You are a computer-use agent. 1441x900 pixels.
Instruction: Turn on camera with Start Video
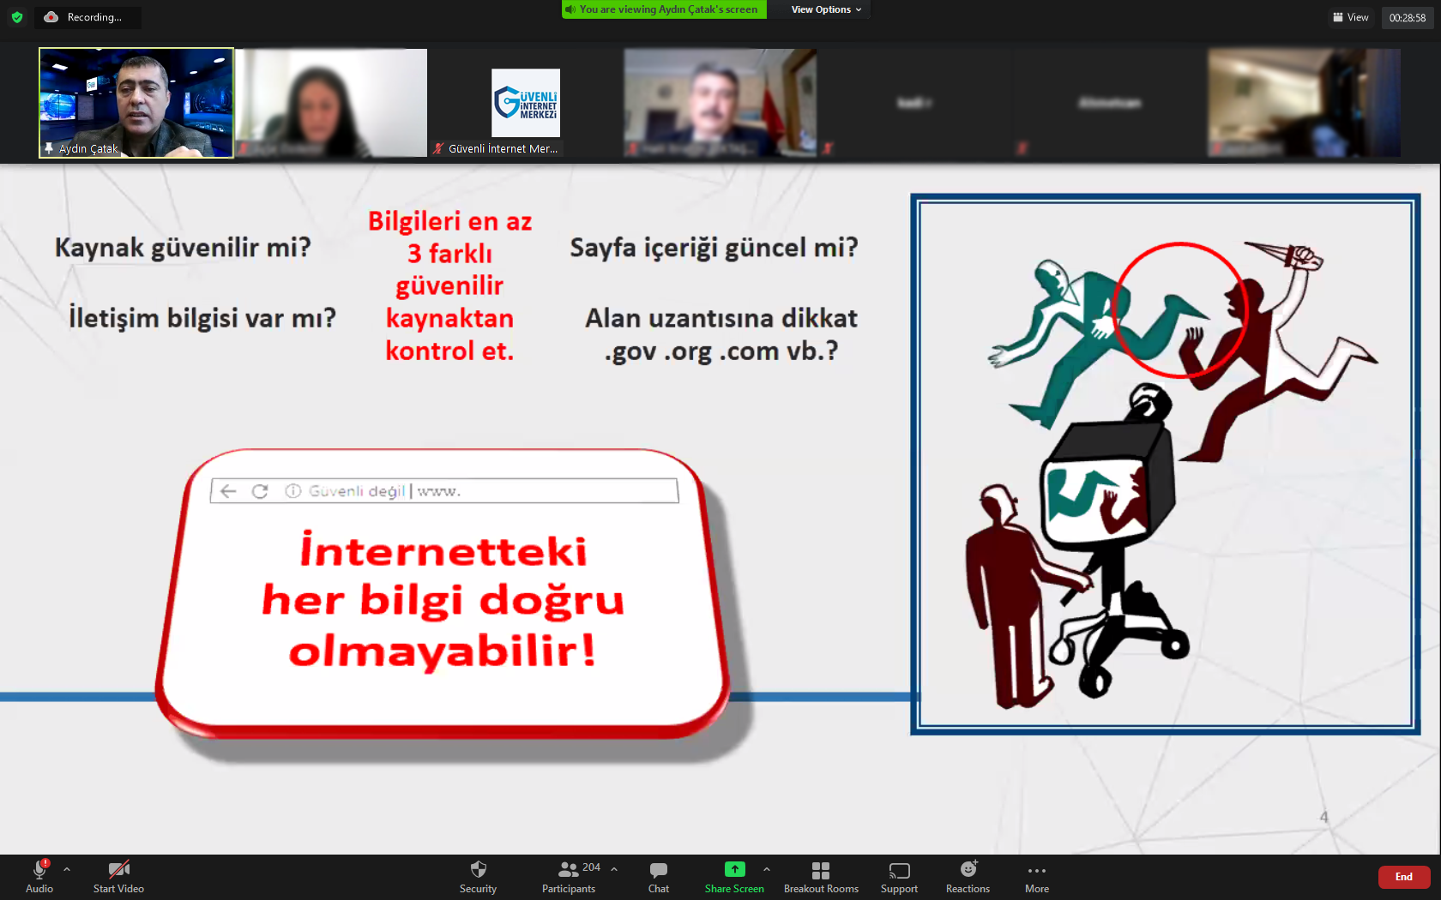(118, 876)
